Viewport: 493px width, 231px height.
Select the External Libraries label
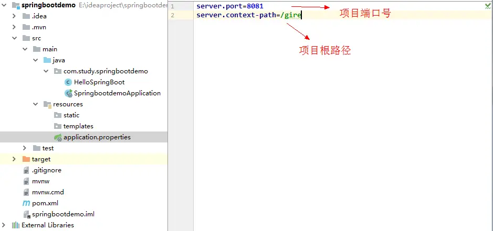pos(48,225)
